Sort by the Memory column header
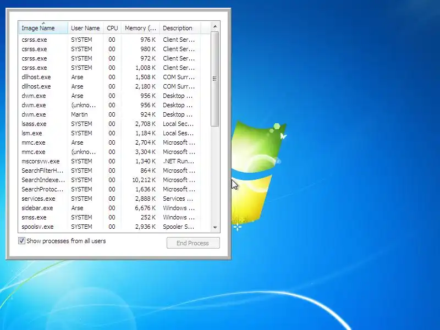 [141, 28]
